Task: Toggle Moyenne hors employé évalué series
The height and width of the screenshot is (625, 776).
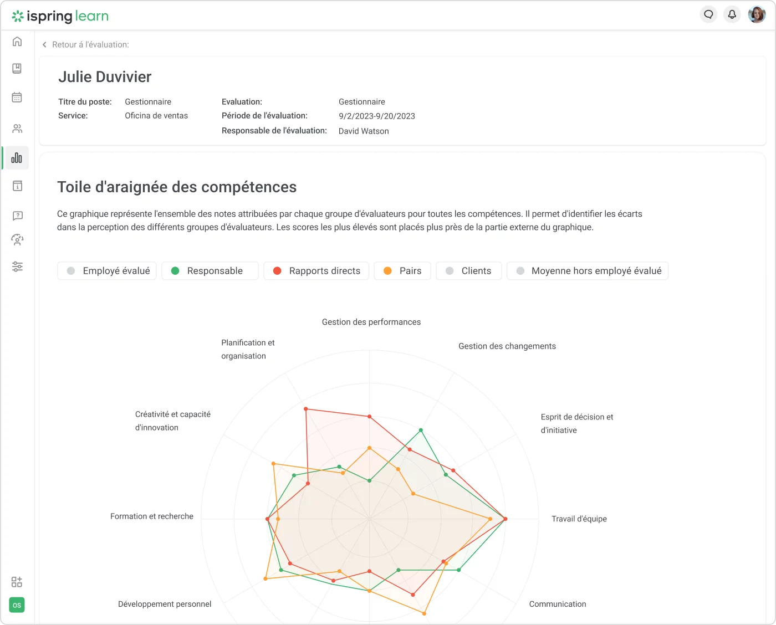Action: coord(587,271)
